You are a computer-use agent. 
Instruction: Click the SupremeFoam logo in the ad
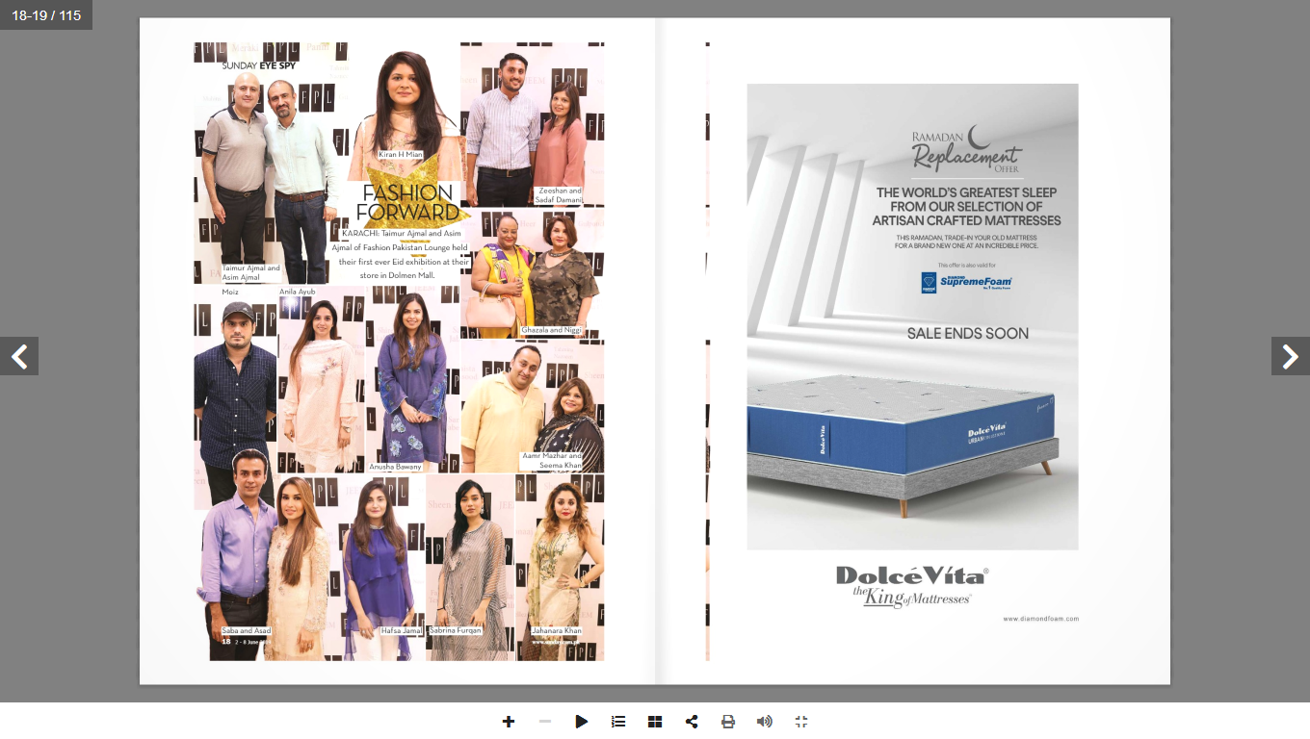pyautogui.click(x=966, y=282)
